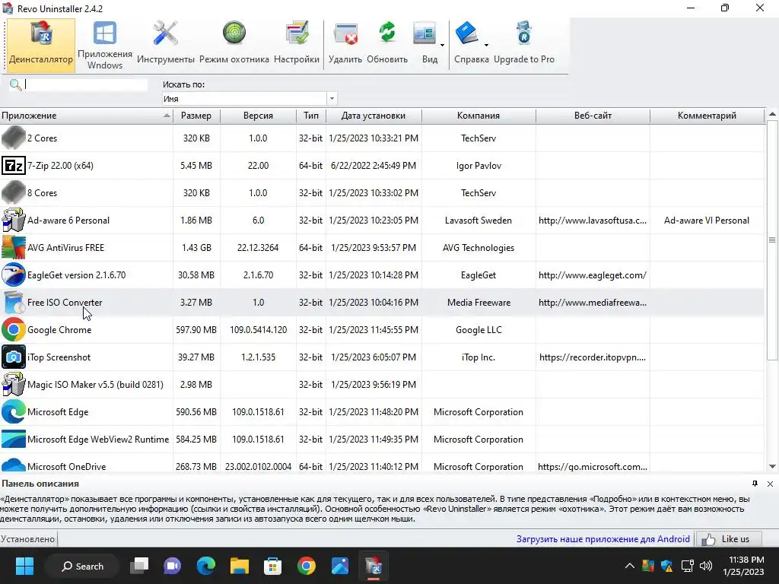Open the Деинсталлятор toolbar button

tap(41, 45)
